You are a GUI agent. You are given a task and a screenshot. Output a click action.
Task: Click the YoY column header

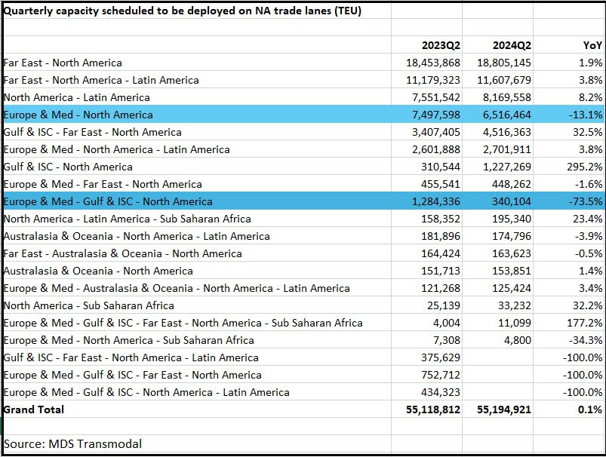[x=592, y=45]
